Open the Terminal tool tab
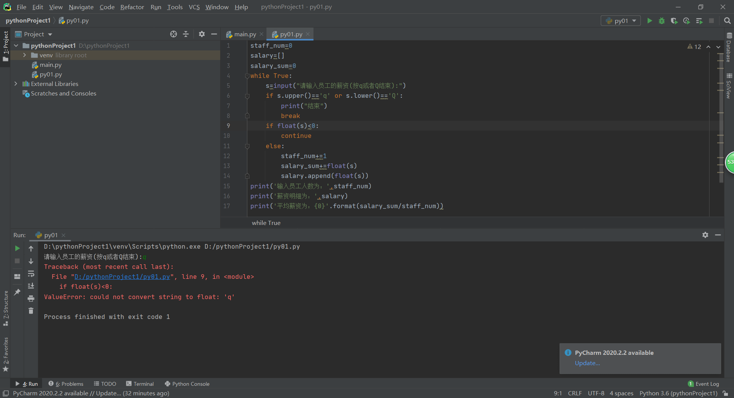The width and height of the screenshot is (734, 398). coord(140,384)
